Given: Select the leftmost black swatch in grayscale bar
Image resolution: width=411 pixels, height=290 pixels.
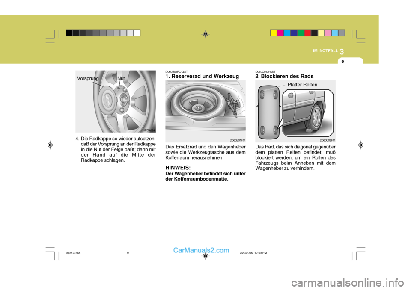Looking at the screenshot, I should point(69,33).
